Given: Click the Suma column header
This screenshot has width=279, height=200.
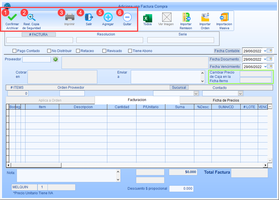Looking at the screenshot, I should pos(180,107).
